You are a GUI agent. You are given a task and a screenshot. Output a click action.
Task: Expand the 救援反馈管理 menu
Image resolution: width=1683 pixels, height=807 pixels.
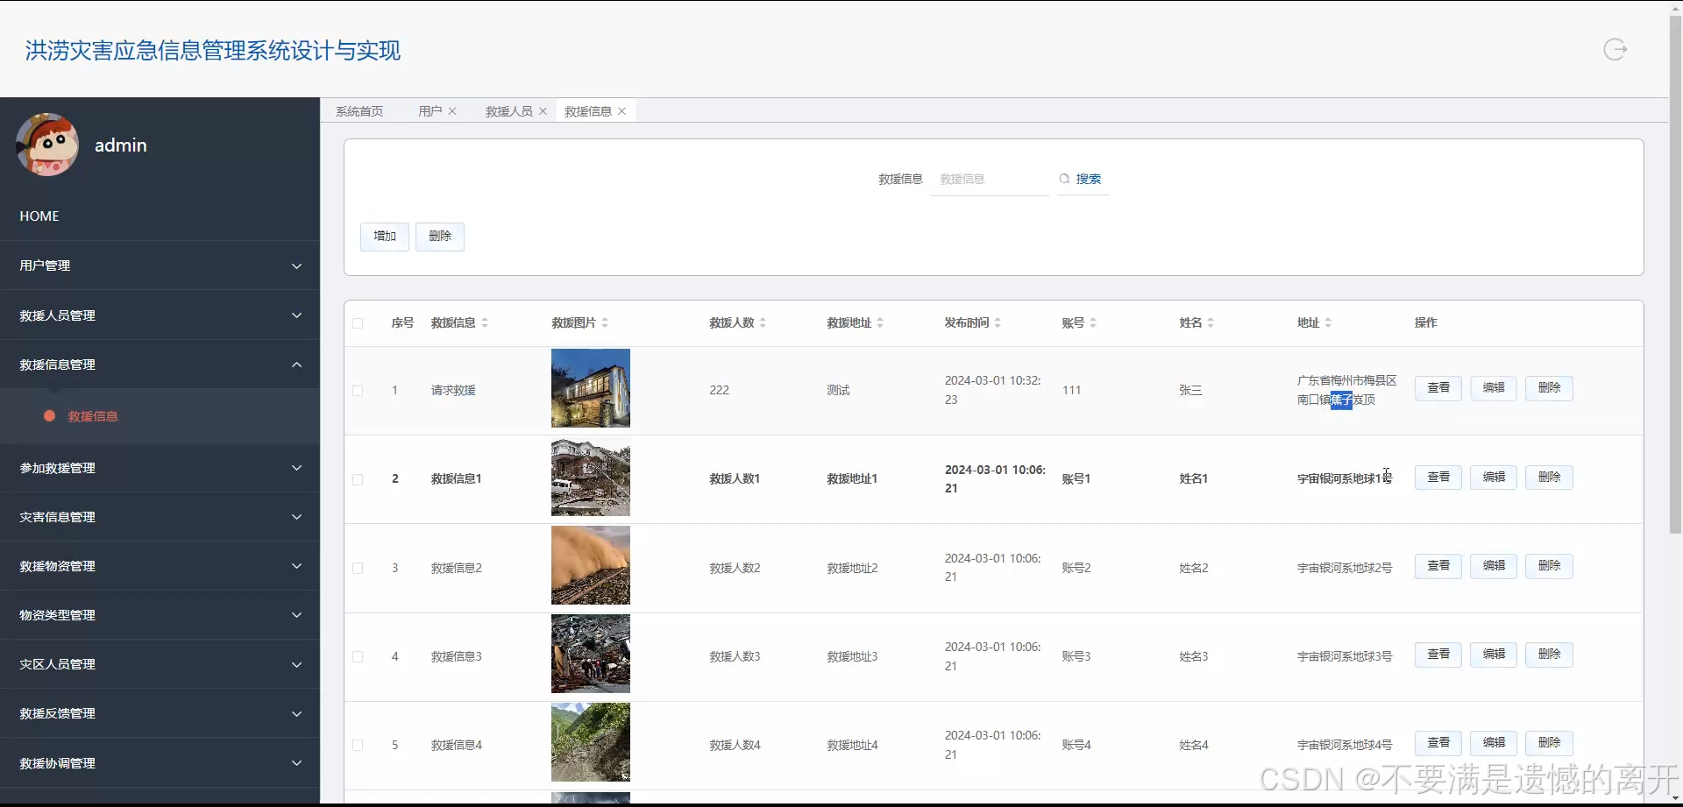click(x=160, y=713)
